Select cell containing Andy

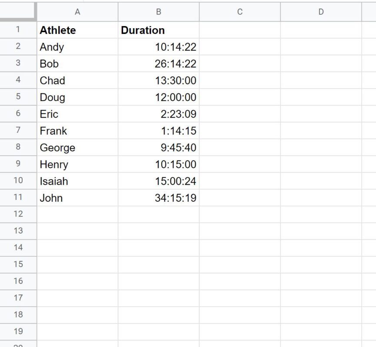click(77, 47)
